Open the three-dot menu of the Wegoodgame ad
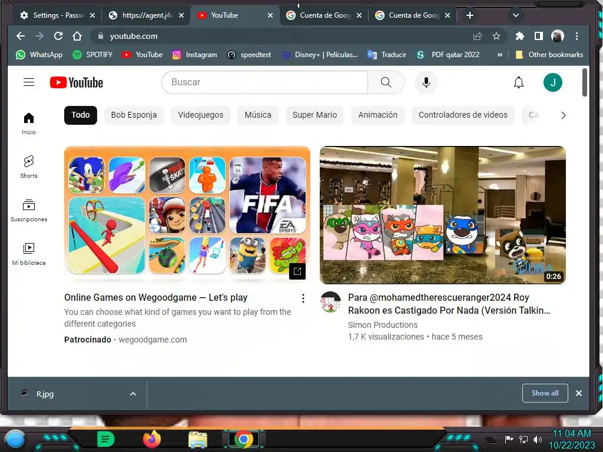Viewport: 603px width, 452px height. [303, 298]
